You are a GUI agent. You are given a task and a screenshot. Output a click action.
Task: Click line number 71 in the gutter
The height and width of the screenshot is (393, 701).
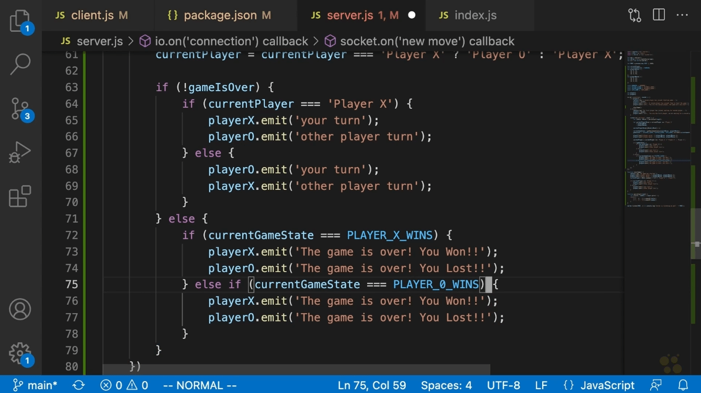click(72, 219)
